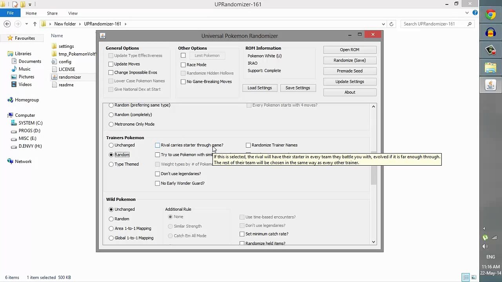Switch to File Explorer on the taskbar
Viewport: 502px width, 282px height.
(491, 68)
